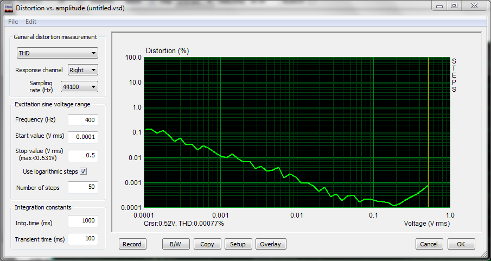Open the Response channel dropdown
The height and width of the screenshot is (261, 491).
point(83,70)
